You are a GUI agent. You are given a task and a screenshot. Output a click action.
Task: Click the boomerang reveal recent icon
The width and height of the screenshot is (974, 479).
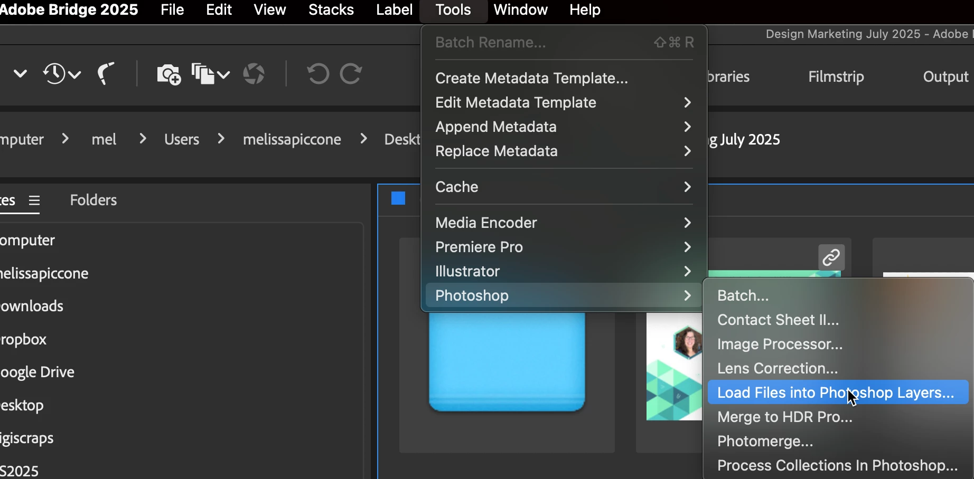(106, 74)
